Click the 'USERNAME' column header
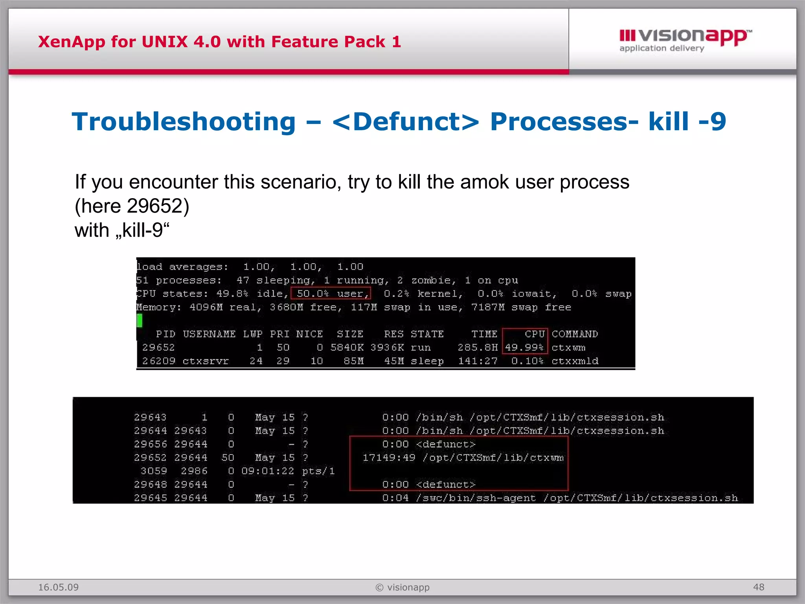The width and height of the screenshot is (805, 604). [x=209, y=334]
